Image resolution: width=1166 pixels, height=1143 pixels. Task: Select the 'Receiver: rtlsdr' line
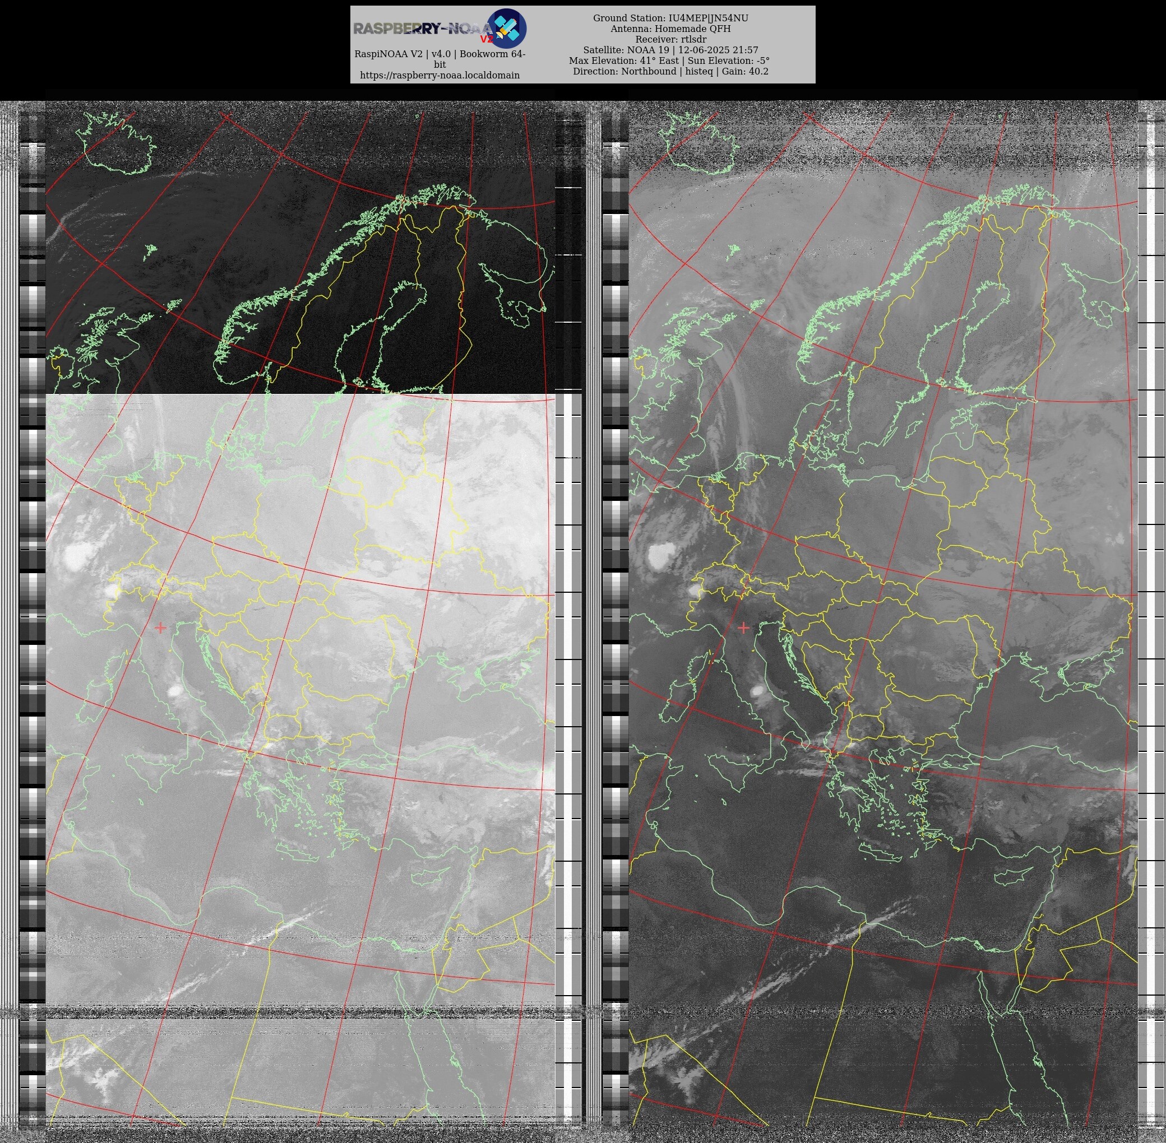[670, 40]
